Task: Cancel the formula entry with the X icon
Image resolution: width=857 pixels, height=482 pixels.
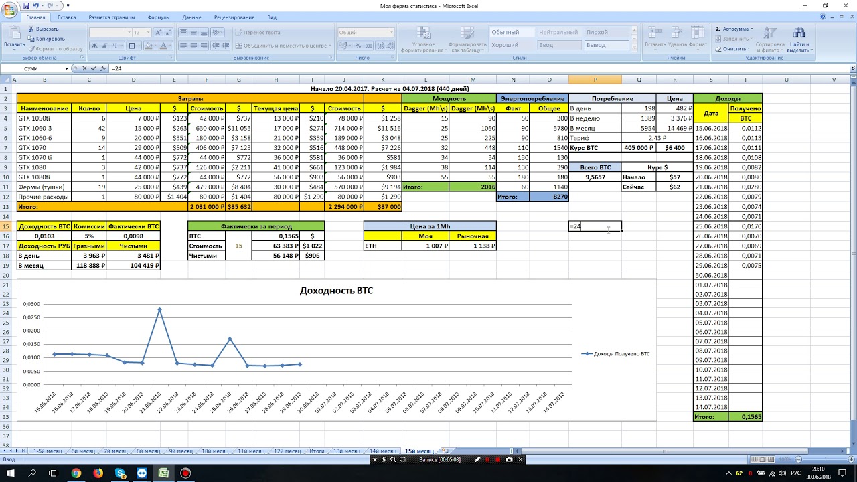Action: pyautogui.click(x=84, y=68)
